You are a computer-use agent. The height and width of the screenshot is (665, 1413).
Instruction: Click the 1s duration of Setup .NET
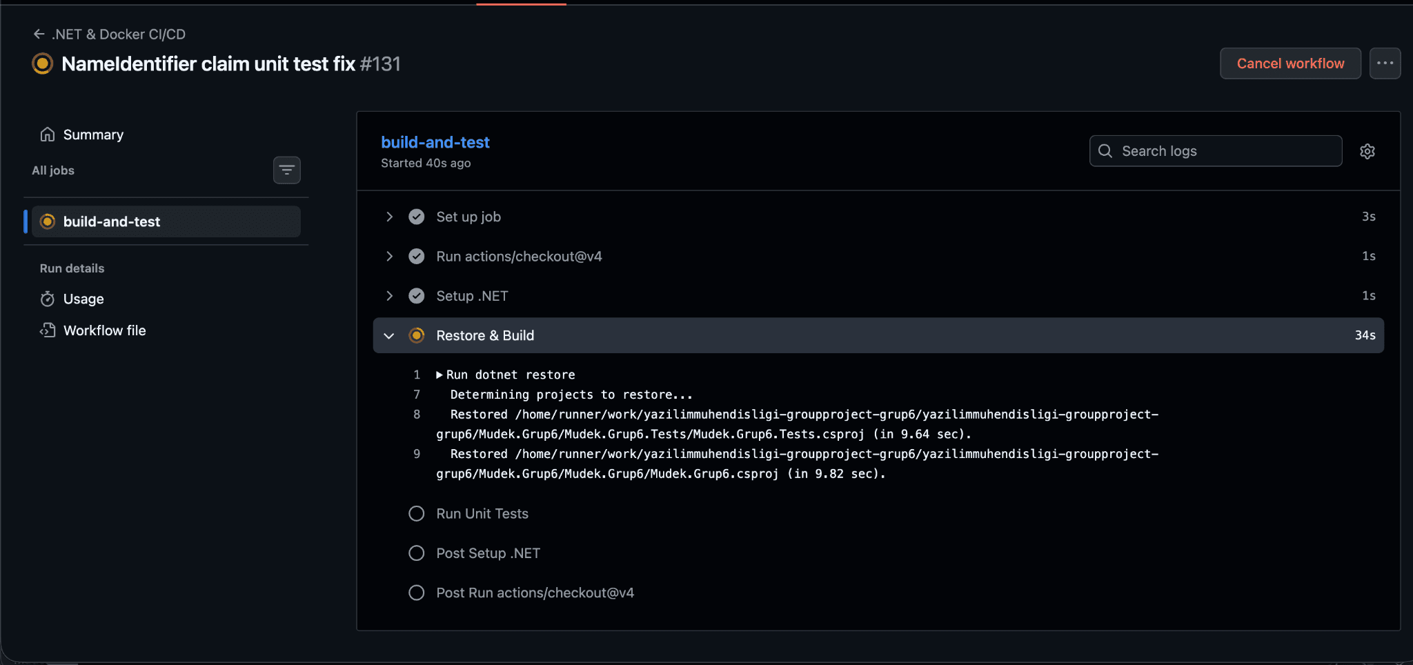click(x=1369, y=295)
